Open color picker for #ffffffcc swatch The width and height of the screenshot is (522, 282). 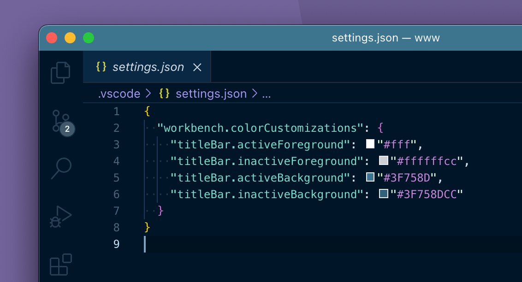pyautogui.click(x=383, y=161)
